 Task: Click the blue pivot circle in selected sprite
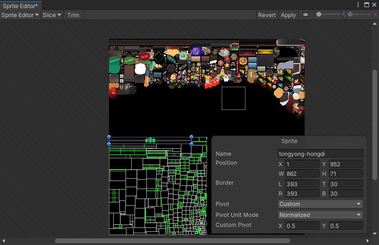(x=150, y=140)
